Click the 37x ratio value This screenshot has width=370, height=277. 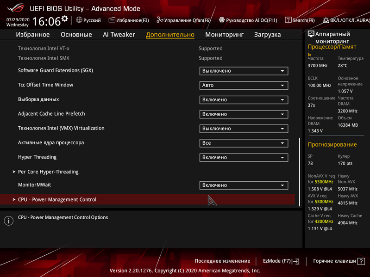pos(311,105)
